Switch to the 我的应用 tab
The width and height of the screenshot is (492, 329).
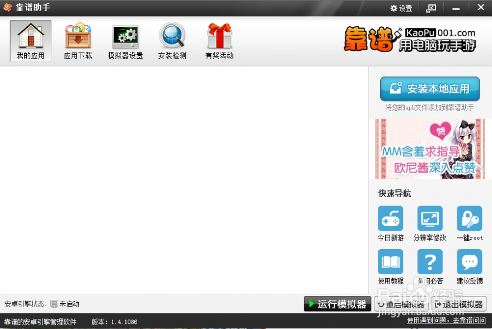click(x=30, y=40)
